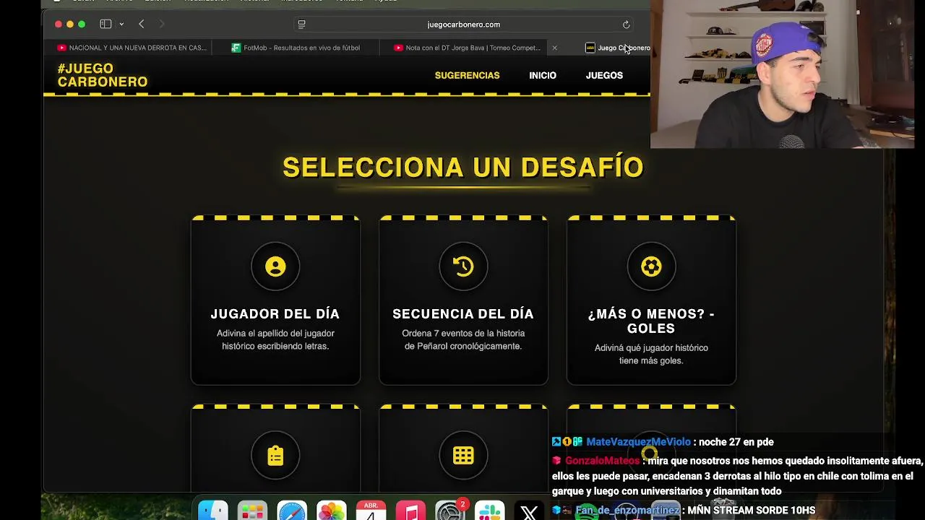Go back with Safari's back arrow
The width and height of the screenshot is (925, 520).
[142, 24]
